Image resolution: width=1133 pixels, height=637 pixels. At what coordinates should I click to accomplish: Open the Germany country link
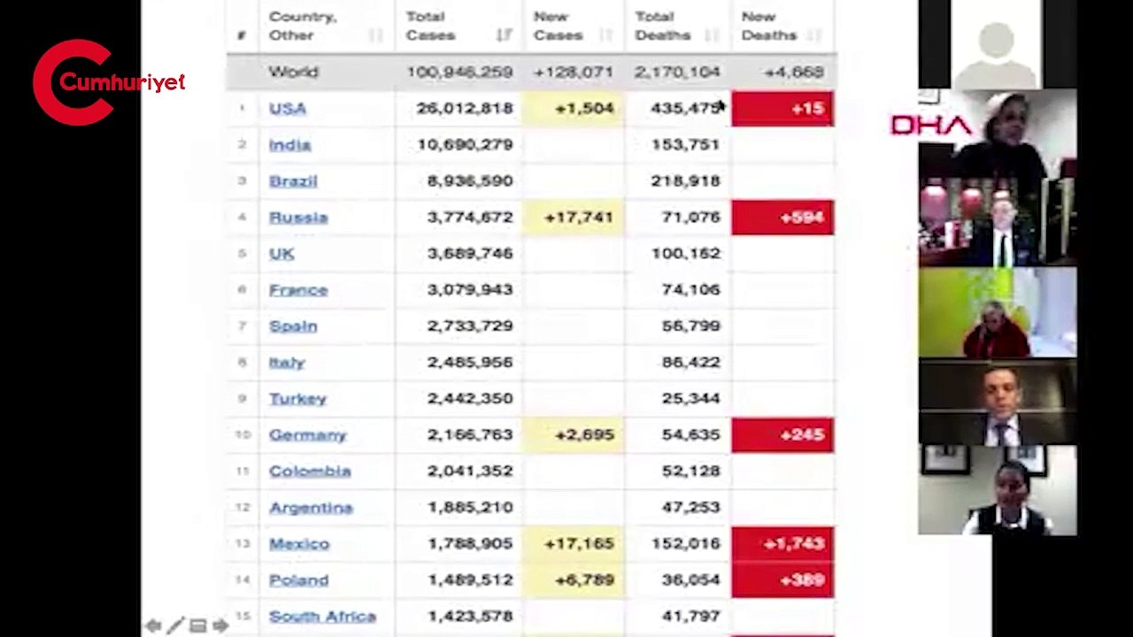tap(307, 434)
